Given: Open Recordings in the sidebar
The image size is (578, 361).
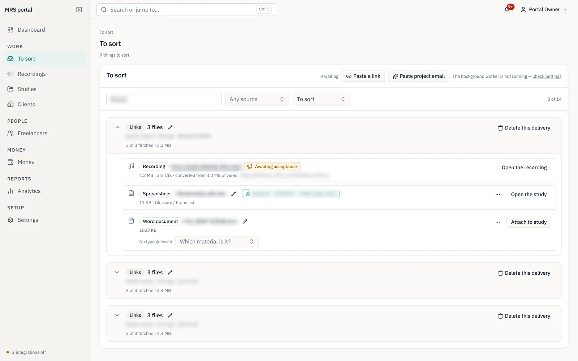Looking at the screenshot, I should 45,74.
